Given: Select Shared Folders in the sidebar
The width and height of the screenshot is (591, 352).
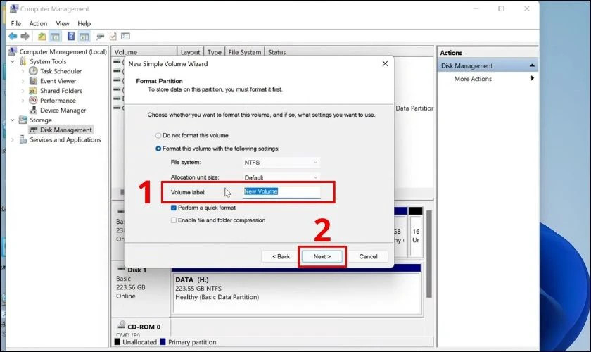Looking at the screenshot, I should (61, 91).
